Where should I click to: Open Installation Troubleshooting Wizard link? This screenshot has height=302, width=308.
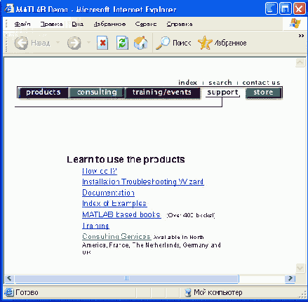[143, 181]
